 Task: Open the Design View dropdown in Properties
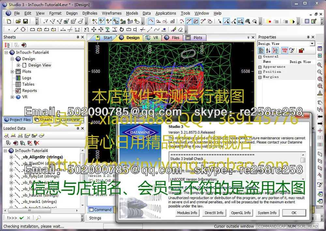[x=312, y=44]
